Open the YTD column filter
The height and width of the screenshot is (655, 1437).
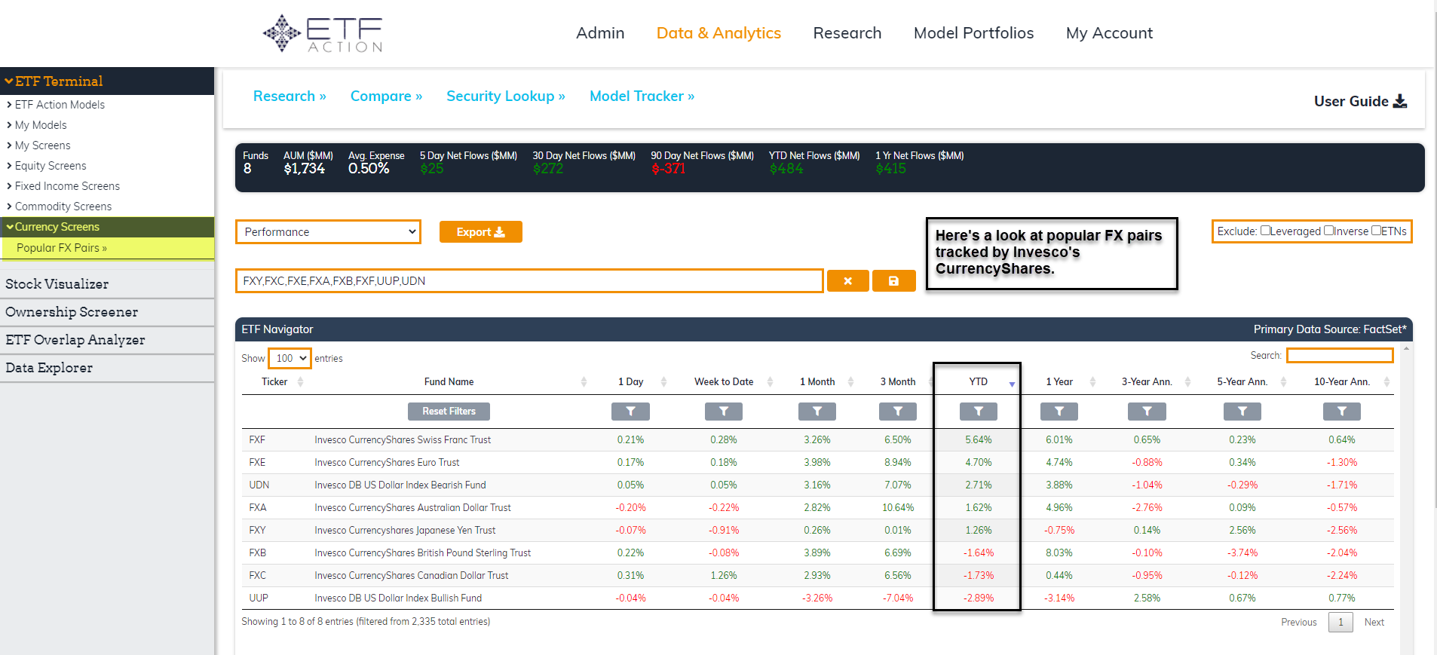pyautogui.click(x=979, y=412)
